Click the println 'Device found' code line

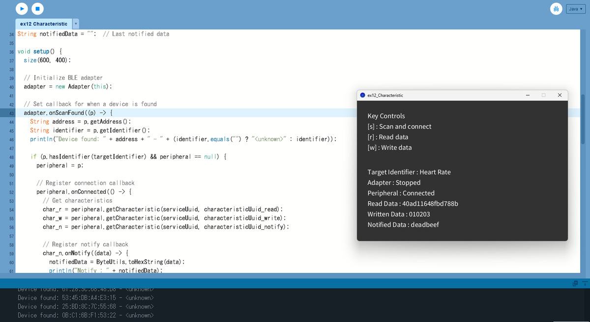[183, 139]
